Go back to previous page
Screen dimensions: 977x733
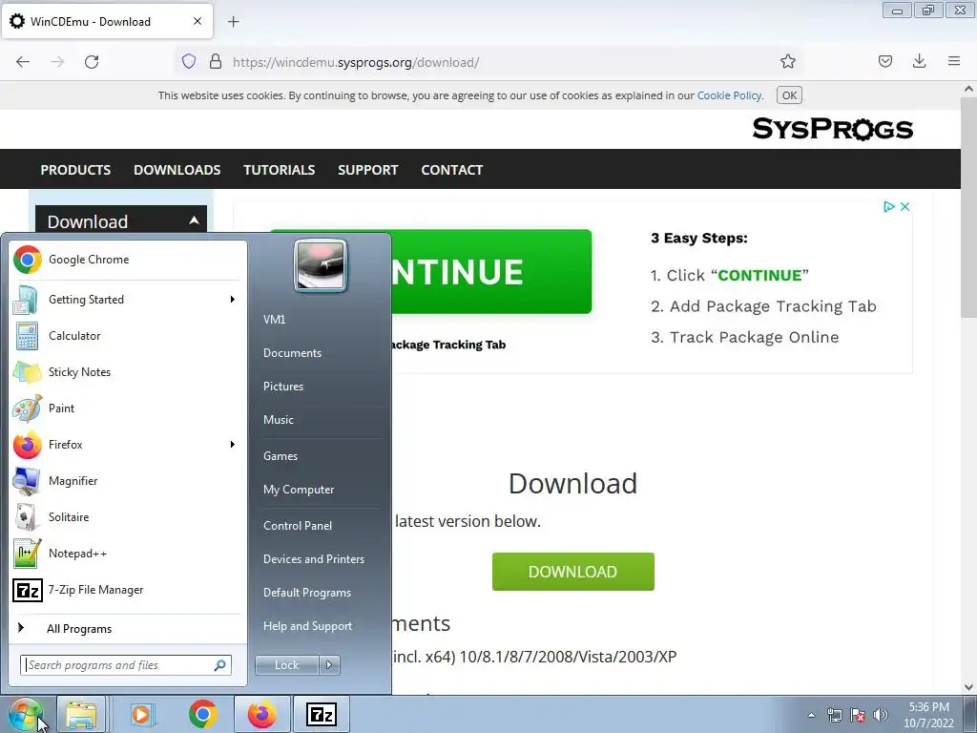point(23,62)
